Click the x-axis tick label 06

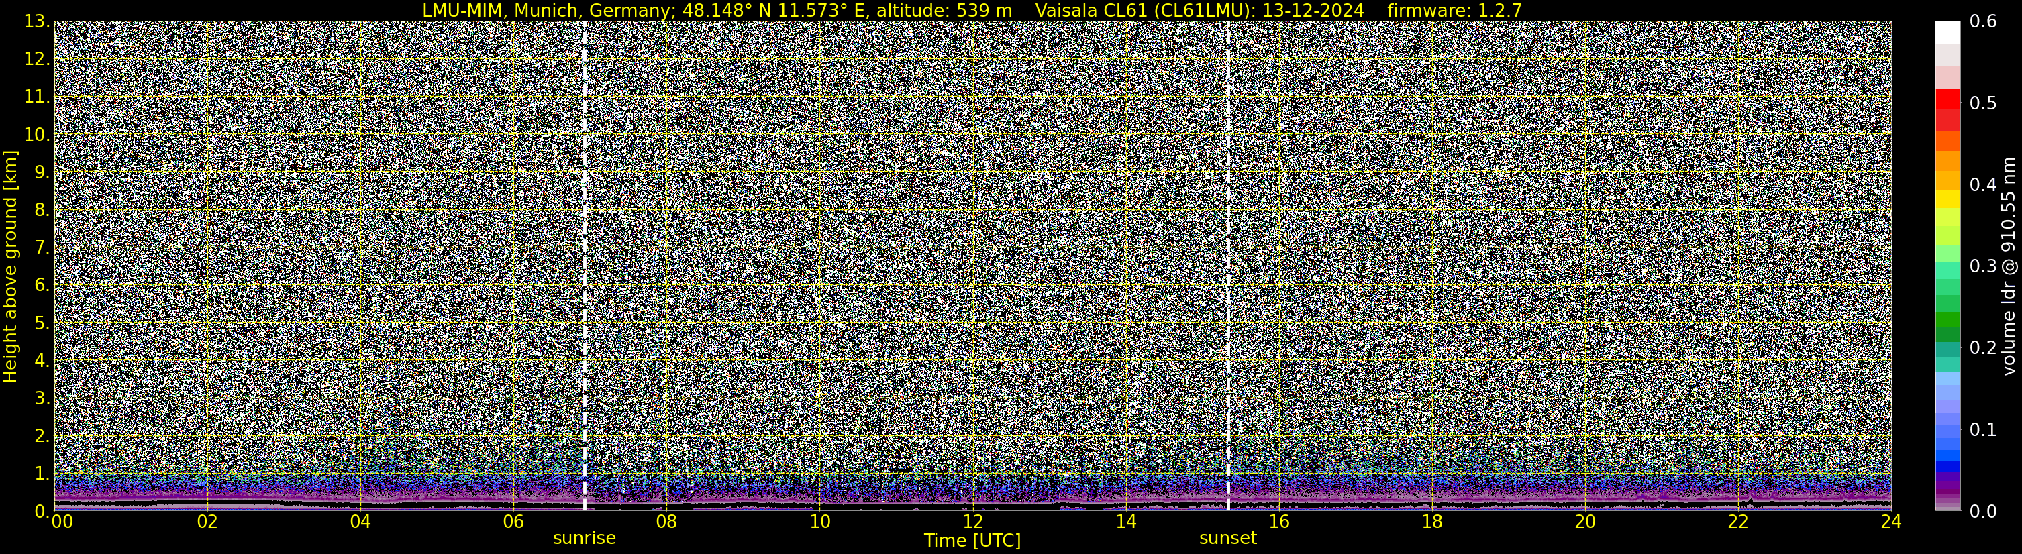513,522
